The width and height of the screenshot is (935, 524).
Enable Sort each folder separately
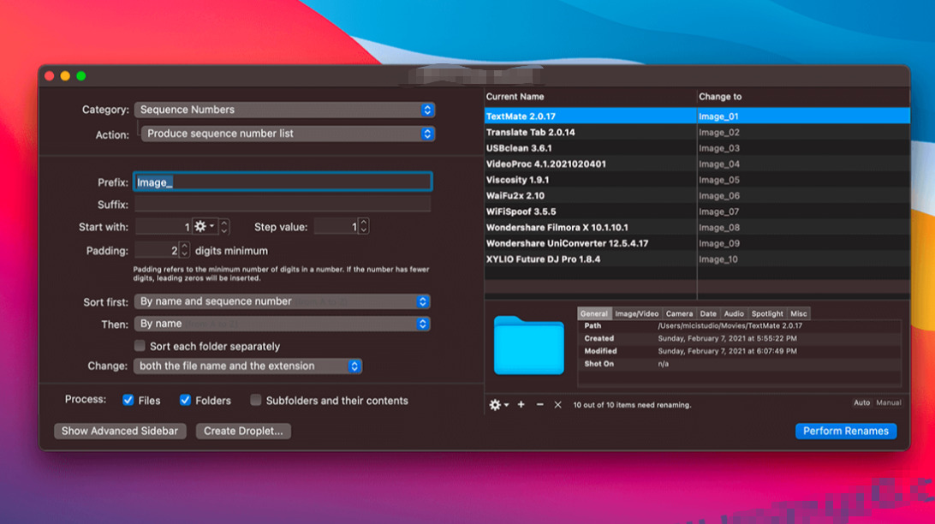tap(140, 346)
